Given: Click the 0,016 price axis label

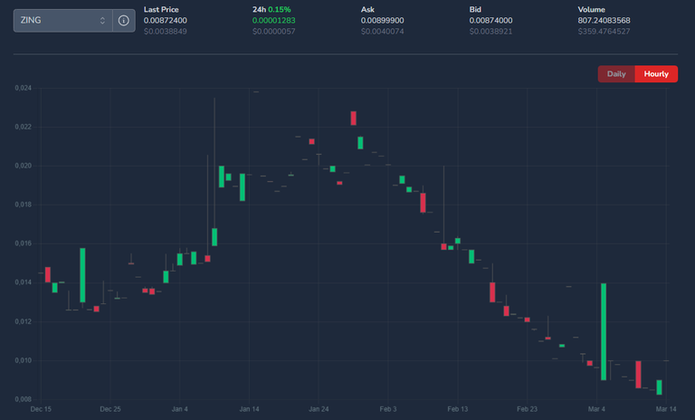Looking at the screenshot, I should (23, 243).
